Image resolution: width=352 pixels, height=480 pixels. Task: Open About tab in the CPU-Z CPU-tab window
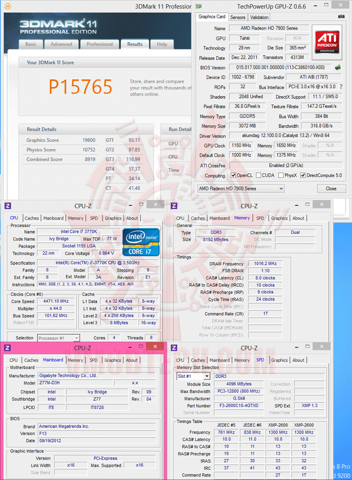[x=132, y=218]
